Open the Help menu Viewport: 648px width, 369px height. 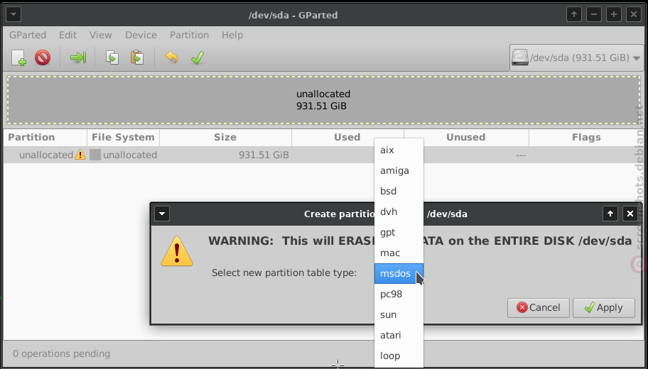click(232, 35)
